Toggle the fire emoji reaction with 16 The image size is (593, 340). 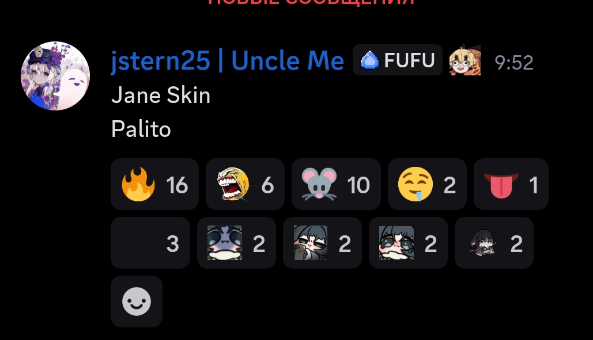point(154,184)
